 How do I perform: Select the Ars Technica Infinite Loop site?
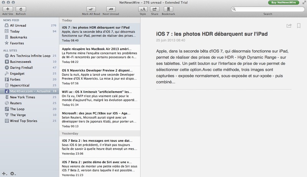pyautogui.click(x=30, y=56)
